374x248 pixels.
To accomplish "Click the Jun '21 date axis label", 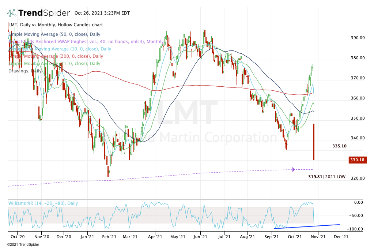I will pyautogui.click(x=200, y=237).
